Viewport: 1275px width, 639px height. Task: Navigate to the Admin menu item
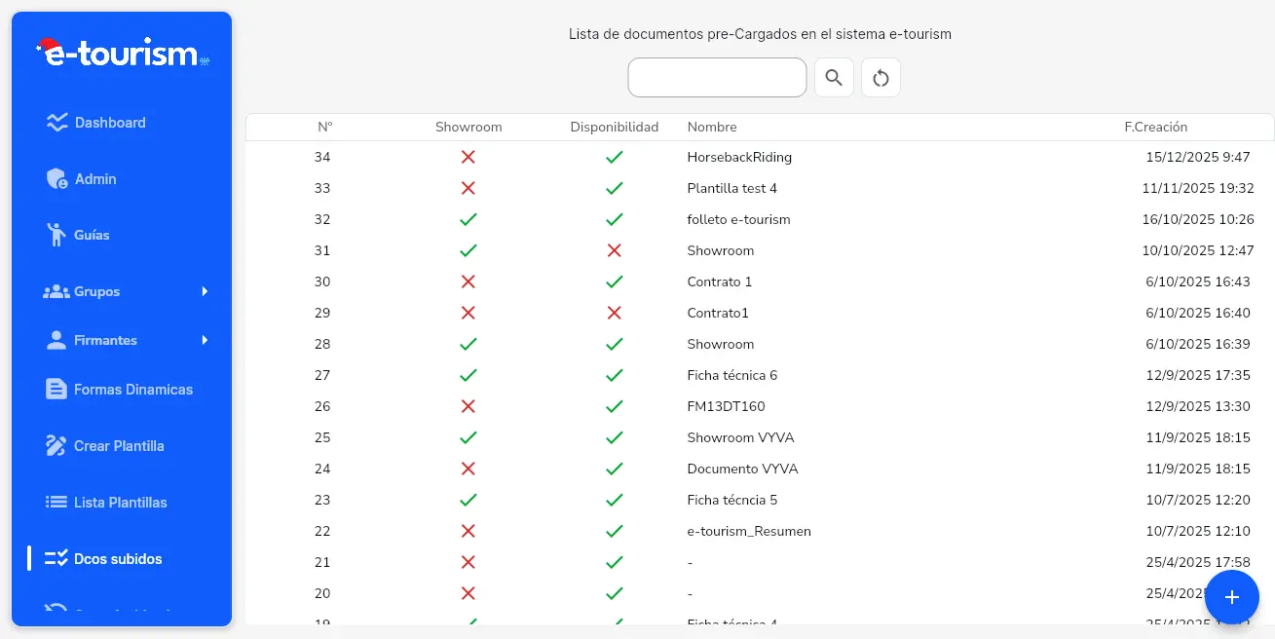tap(94, 178)
